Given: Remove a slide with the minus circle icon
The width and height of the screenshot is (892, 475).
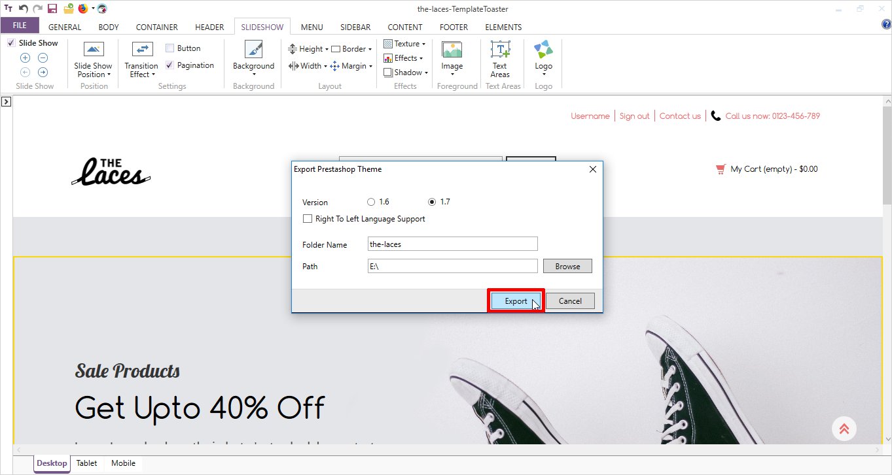Looking at the screenshot, I should pos(43,58).
